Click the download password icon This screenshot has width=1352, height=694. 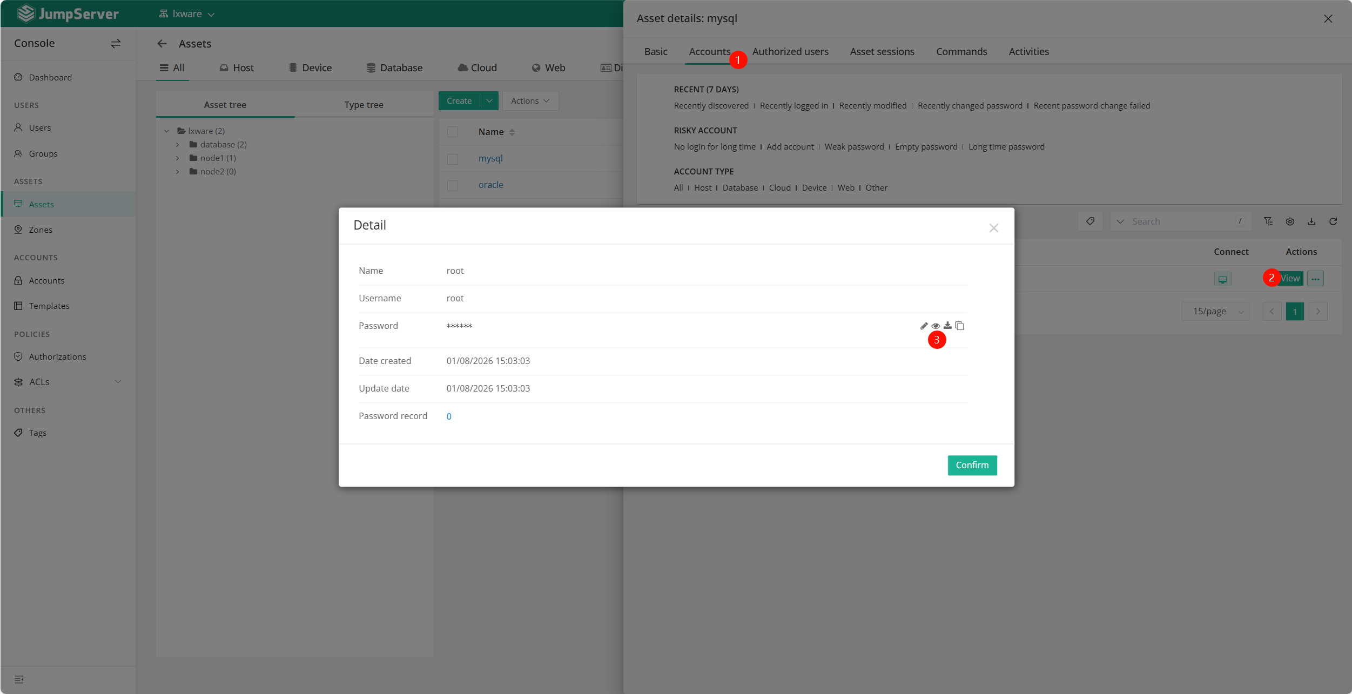tap(947, 326)
